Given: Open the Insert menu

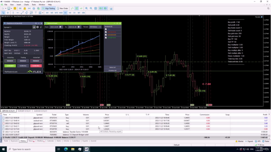Looking at the screenshot, I should tap(19, 5).
